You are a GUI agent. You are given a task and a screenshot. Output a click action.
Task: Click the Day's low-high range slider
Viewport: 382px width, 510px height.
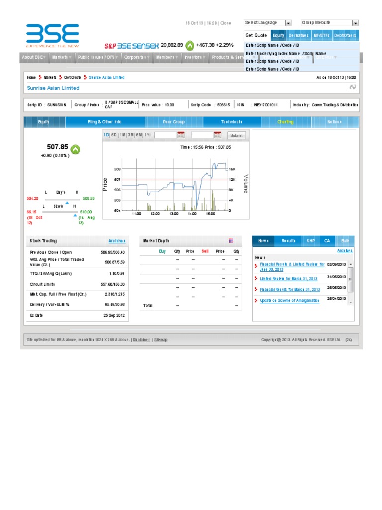tap(62, 199)
